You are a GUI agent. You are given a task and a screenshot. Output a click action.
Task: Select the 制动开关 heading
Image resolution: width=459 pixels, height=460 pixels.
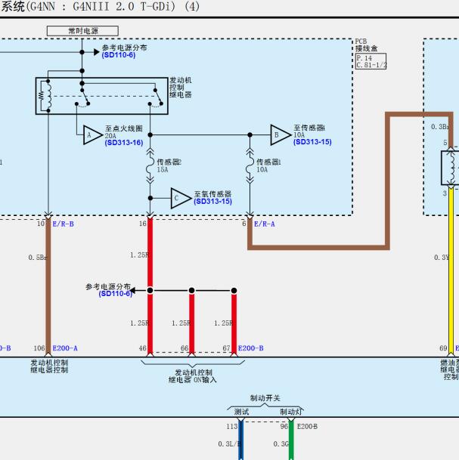click(265, 398)
